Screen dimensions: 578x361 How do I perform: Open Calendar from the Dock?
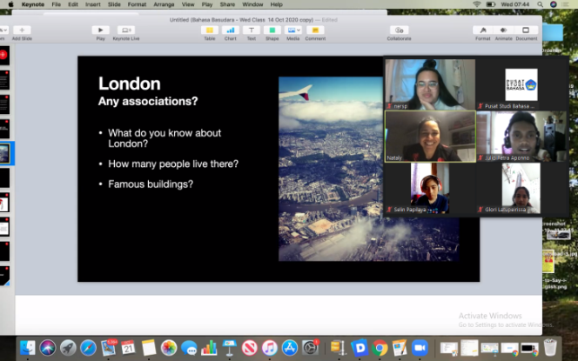click(128, 348)
